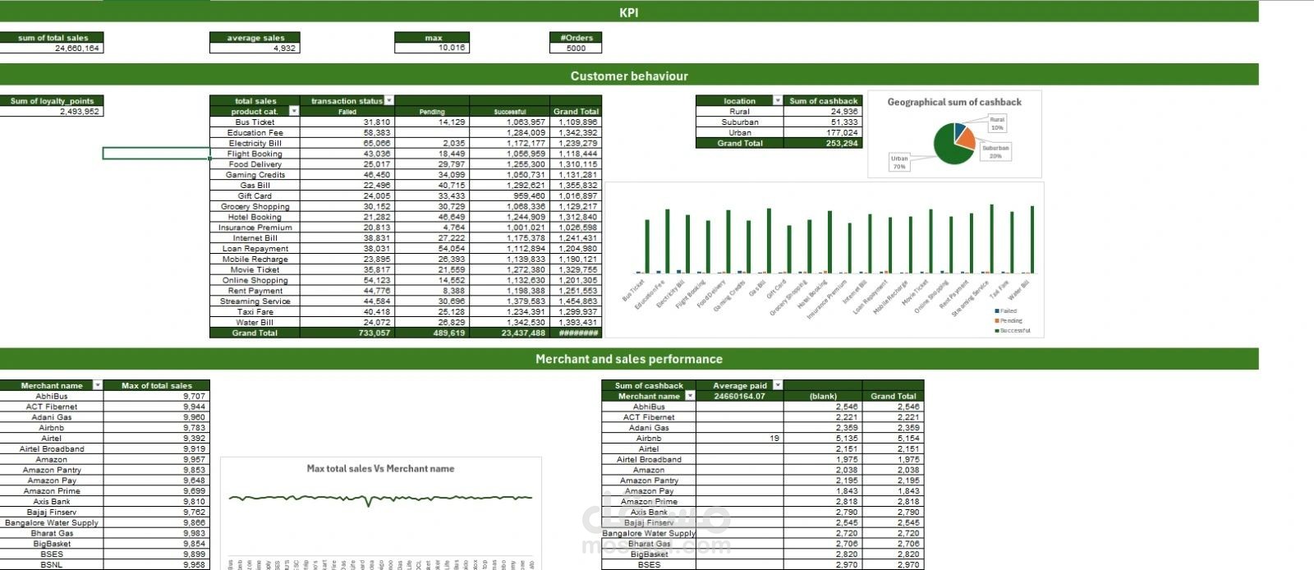Click the ######## overflow grand total cell
This screenshot has width=1314, height=570.
coord(576,333)
